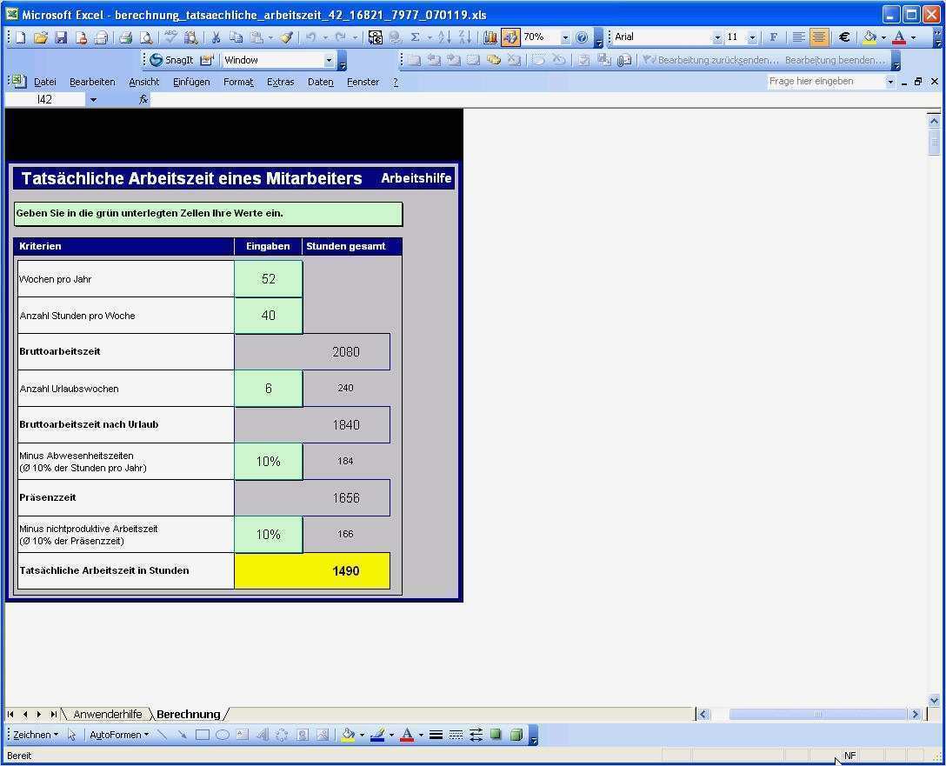Viewport: 946px width, 766px height.
Task: Run the ABC spell check icon
Action: (x=170, y=37)
